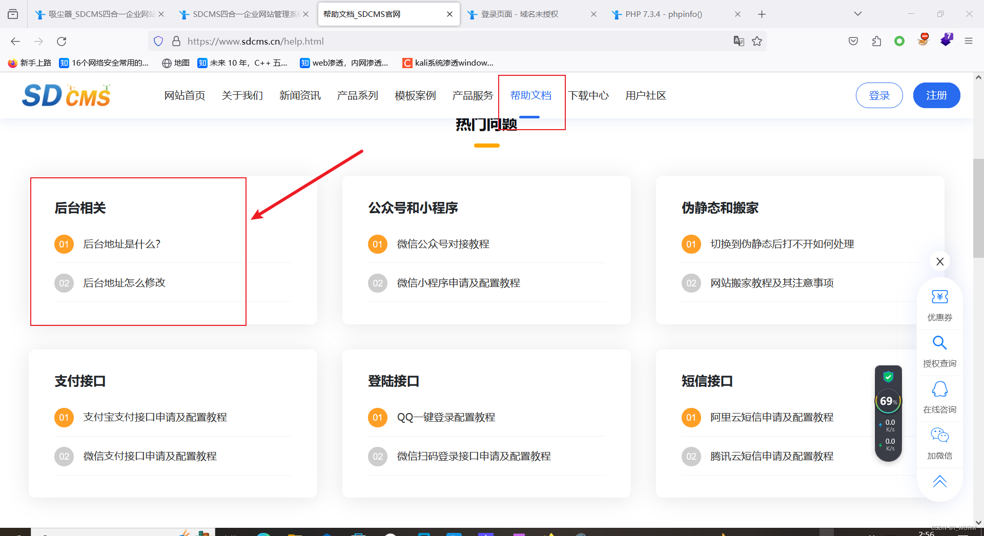
Task: Open 腾讯云短信申请及配置教程 link
Action: (772, 456)
